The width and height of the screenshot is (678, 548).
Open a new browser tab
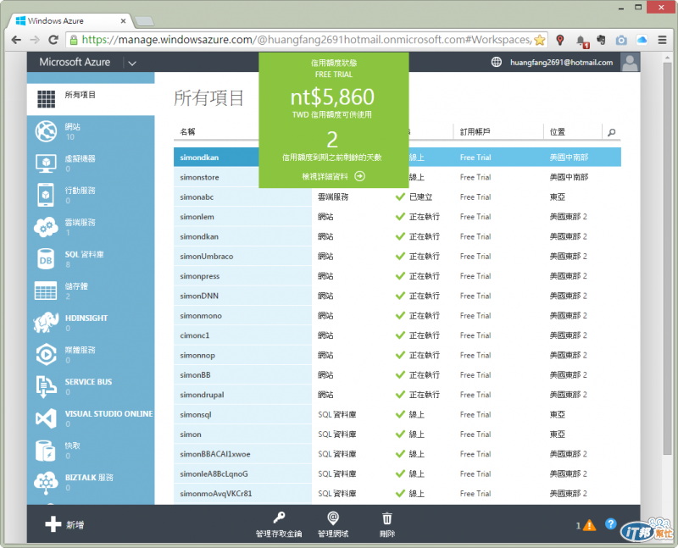(x=144, y=21)
